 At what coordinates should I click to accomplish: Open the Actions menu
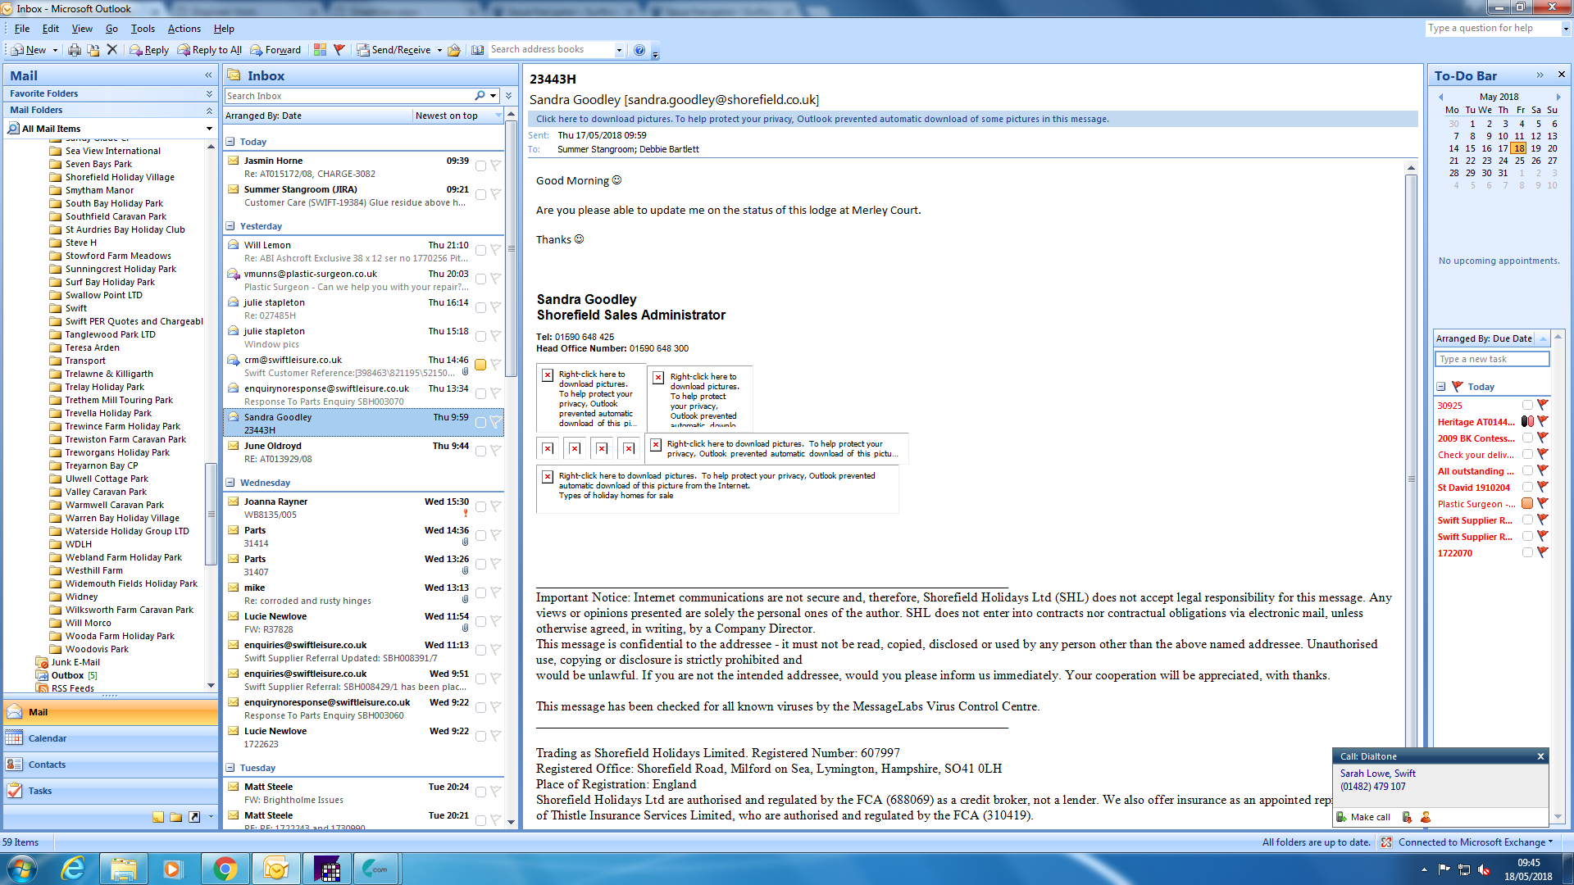(x=184, y=29)
